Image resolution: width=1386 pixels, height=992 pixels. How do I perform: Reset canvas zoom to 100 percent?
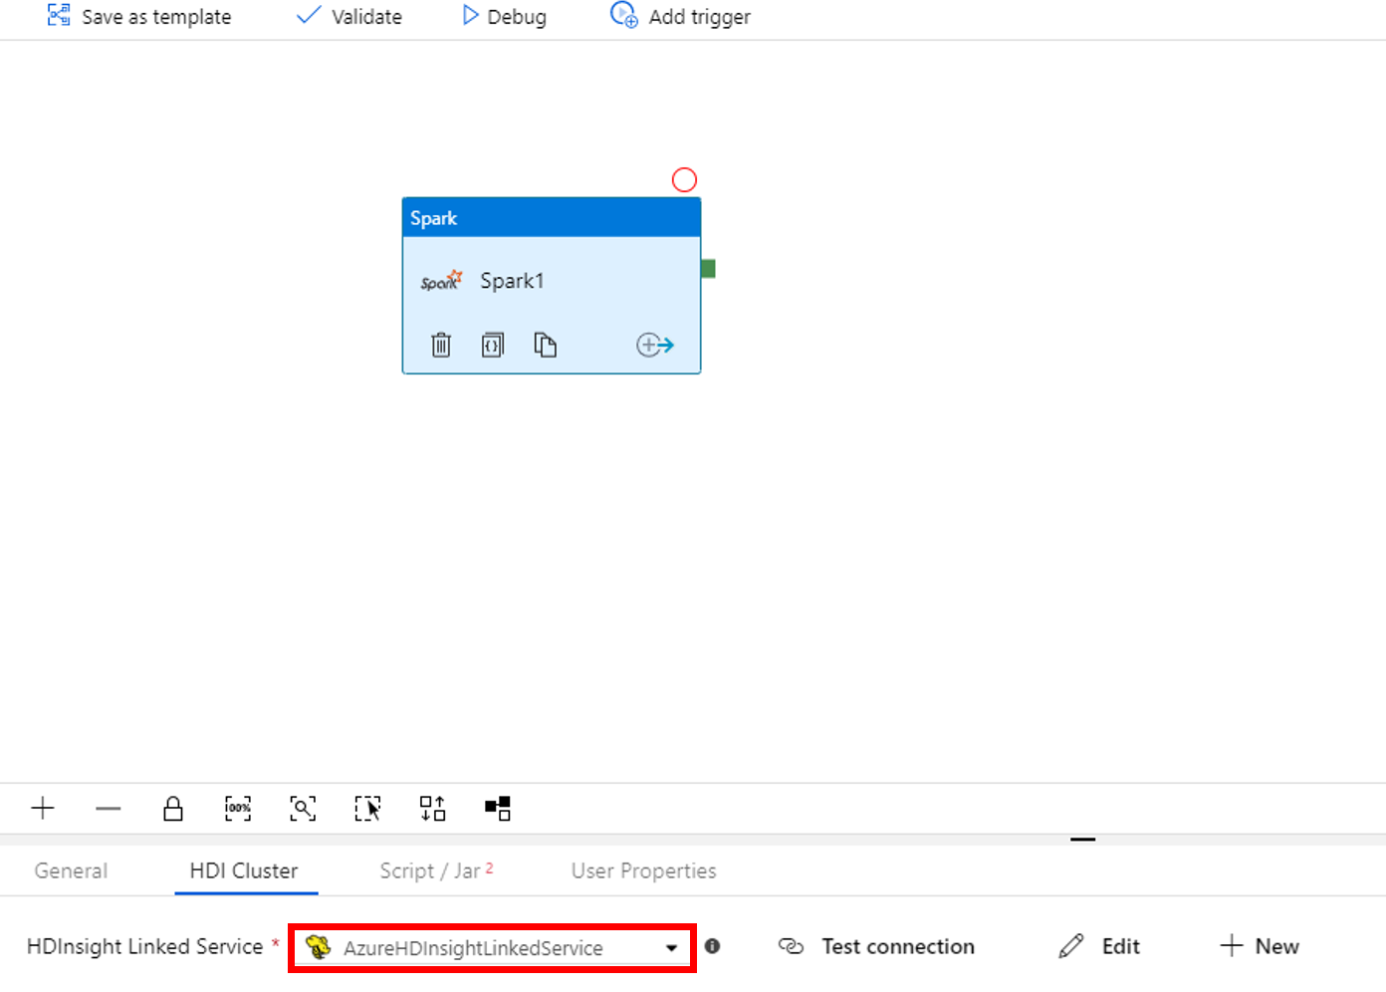(x=238, y=808)
